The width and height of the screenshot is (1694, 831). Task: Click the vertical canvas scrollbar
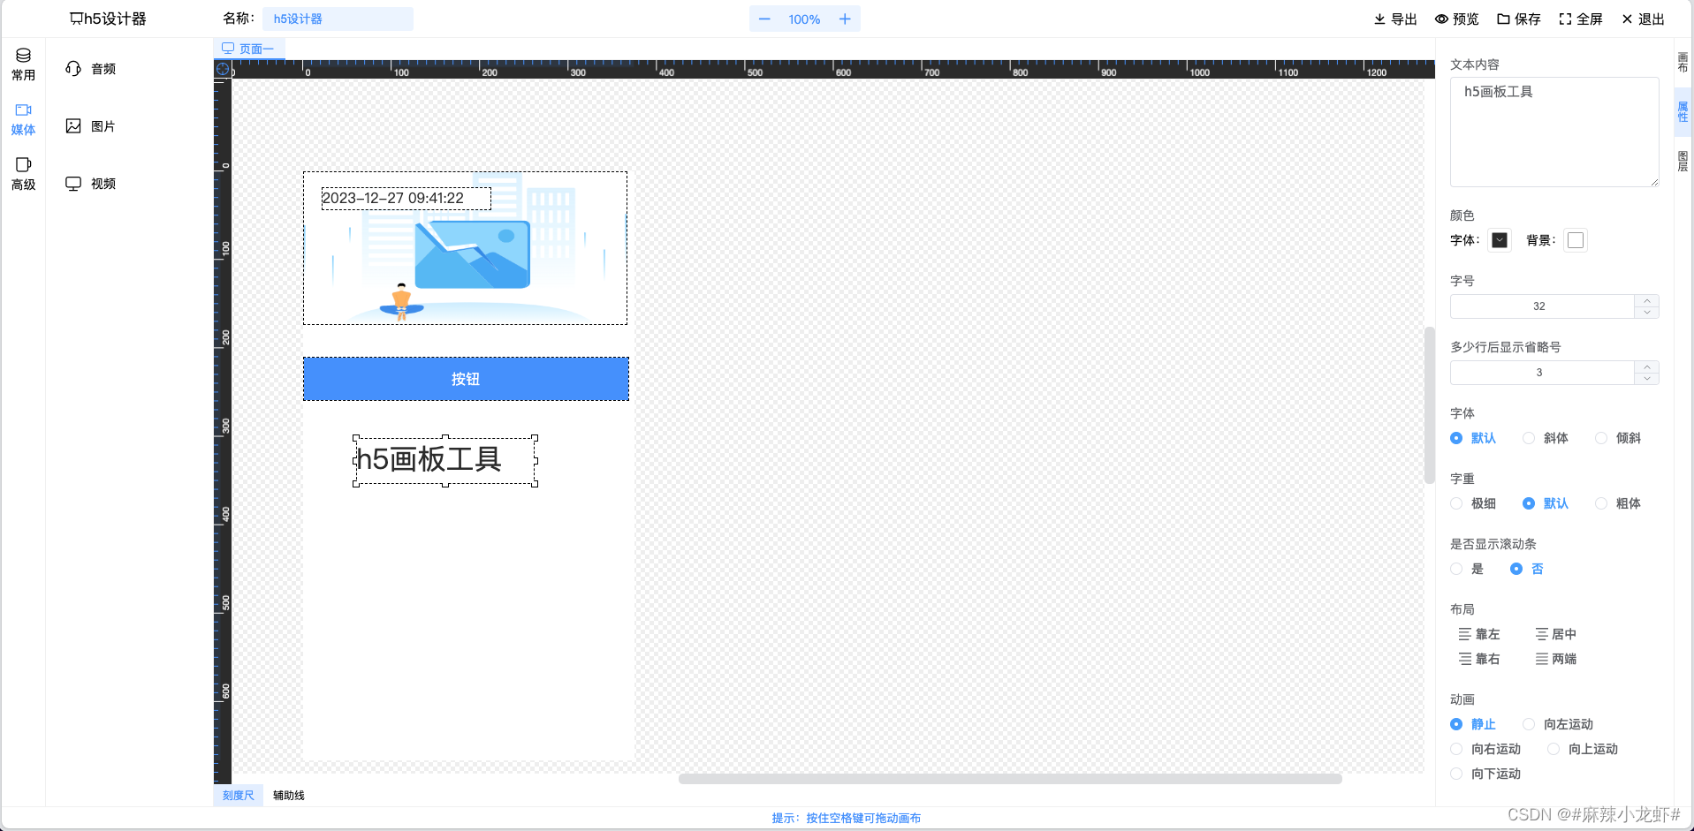pos(1429,405)
